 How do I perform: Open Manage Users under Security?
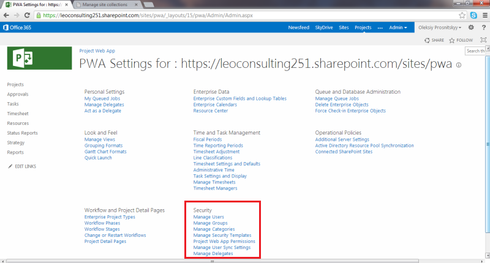[208, 217]
